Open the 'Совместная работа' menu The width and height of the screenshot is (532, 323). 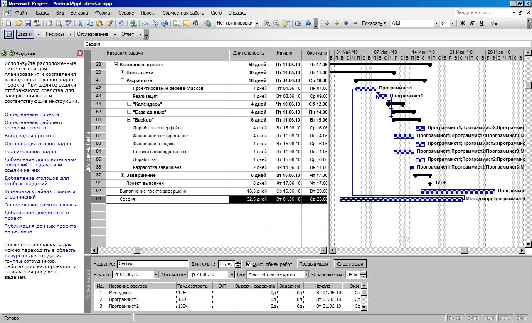[x=183, y=13]
